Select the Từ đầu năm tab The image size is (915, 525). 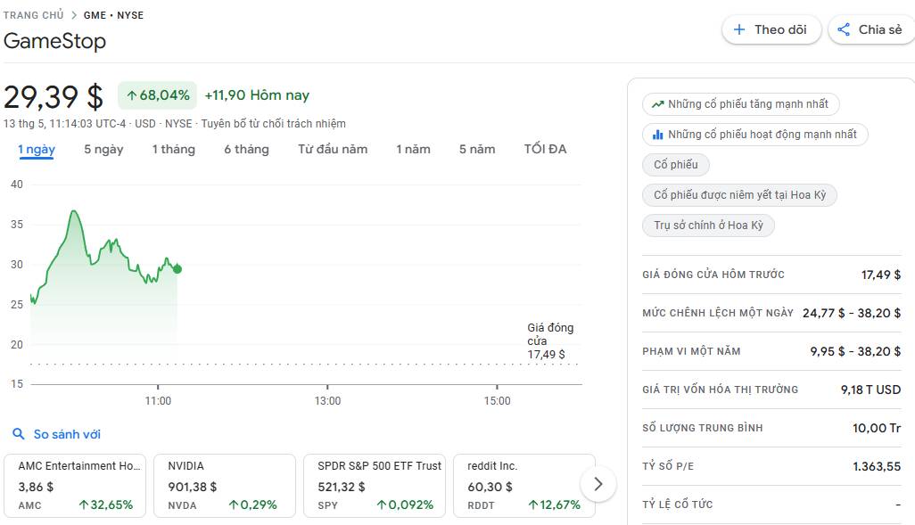pyautogui.click(x=333, y=150)
